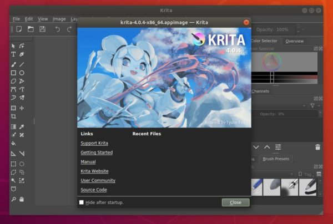Select the Polyline tool
Image resolution: width=333 pixels, height=224 pixels.
(22, 82)
